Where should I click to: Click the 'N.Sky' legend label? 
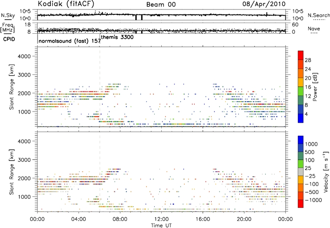coord(8,15)
